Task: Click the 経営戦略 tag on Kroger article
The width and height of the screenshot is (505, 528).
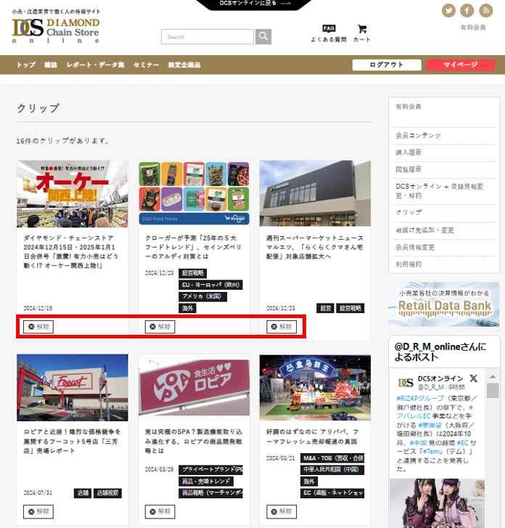Action: [192, 273]
